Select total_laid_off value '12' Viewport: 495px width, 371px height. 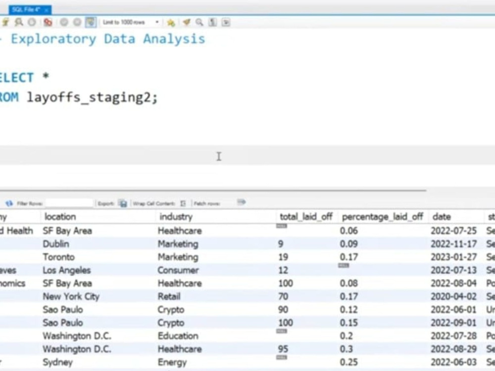pyautogui.click(x=283, y=271)
